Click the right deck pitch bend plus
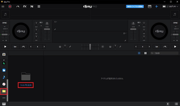 point(177,41)
